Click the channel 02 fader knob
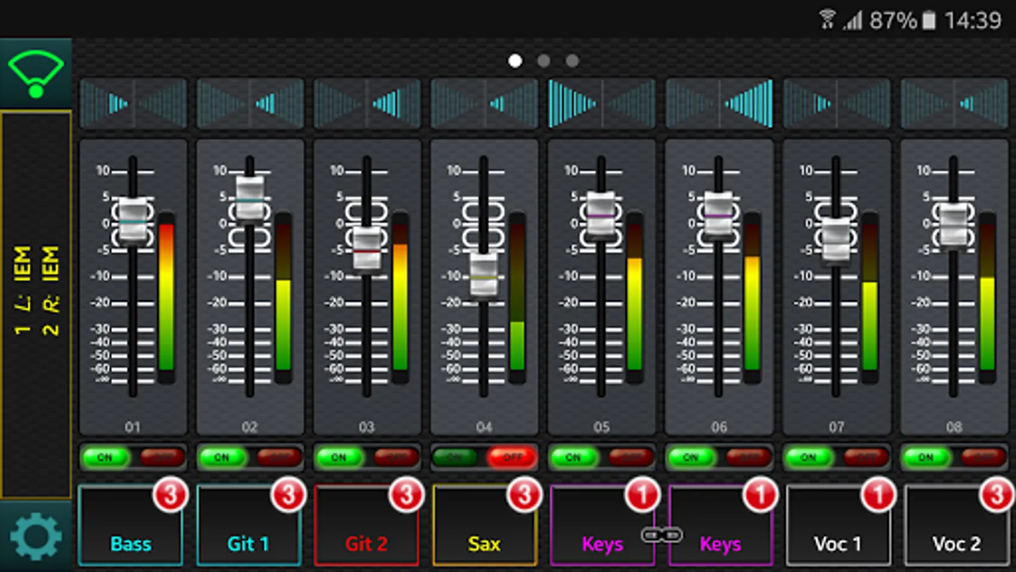Viewport: 1016px width, 572px height. pos(250,199)
